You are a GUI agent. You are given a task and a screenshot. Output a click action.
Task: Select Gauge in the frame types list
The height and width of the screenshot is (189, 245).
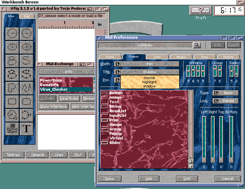click(116, 124)
